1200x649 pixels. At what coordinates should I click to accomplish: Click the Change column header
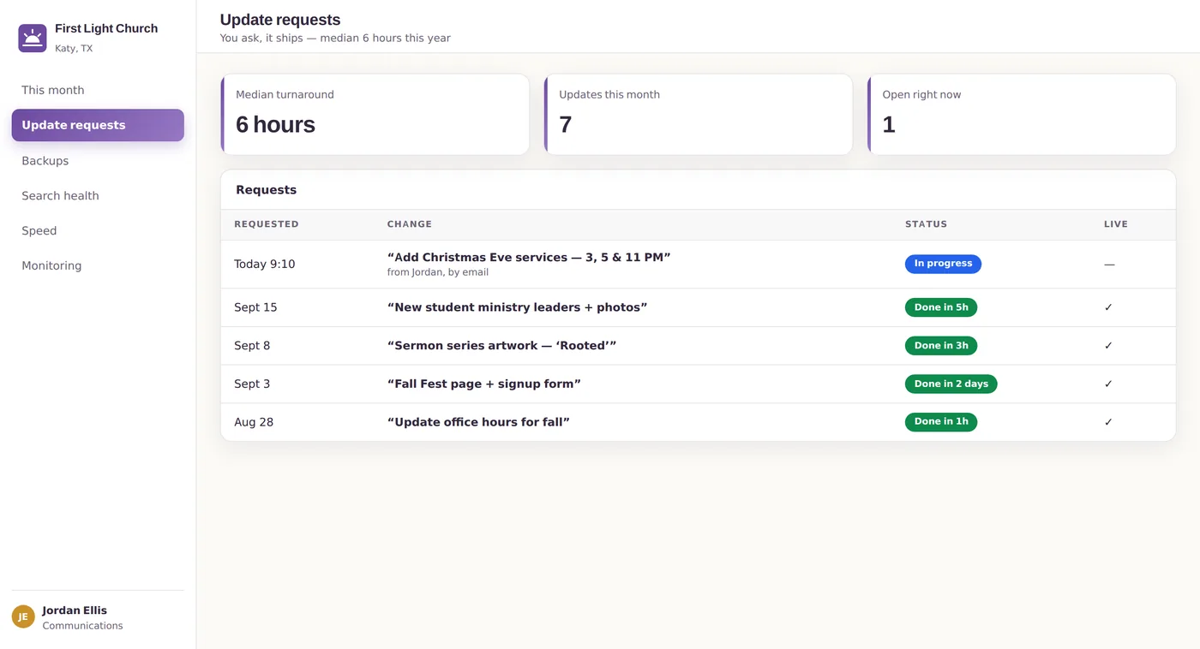410,224
